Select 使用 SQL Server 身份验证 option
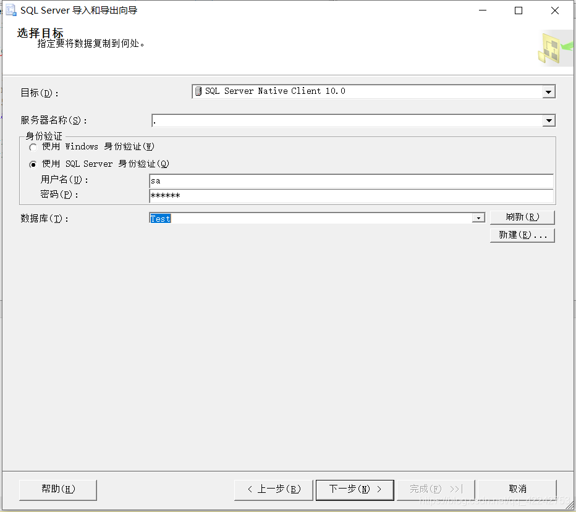 pos(33,164)
